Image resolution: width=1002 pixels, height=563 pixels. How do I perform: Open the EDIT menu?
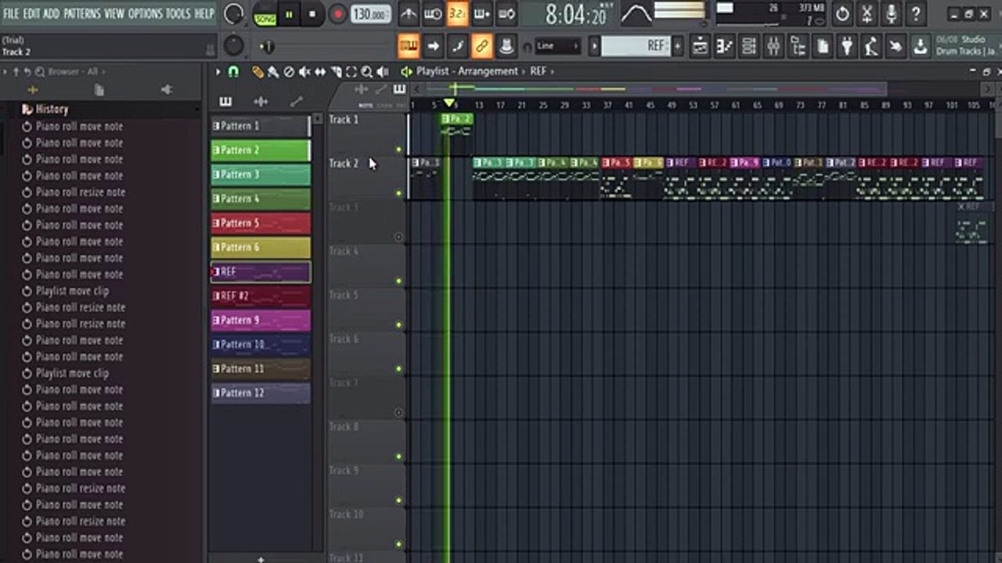point(31,13)
